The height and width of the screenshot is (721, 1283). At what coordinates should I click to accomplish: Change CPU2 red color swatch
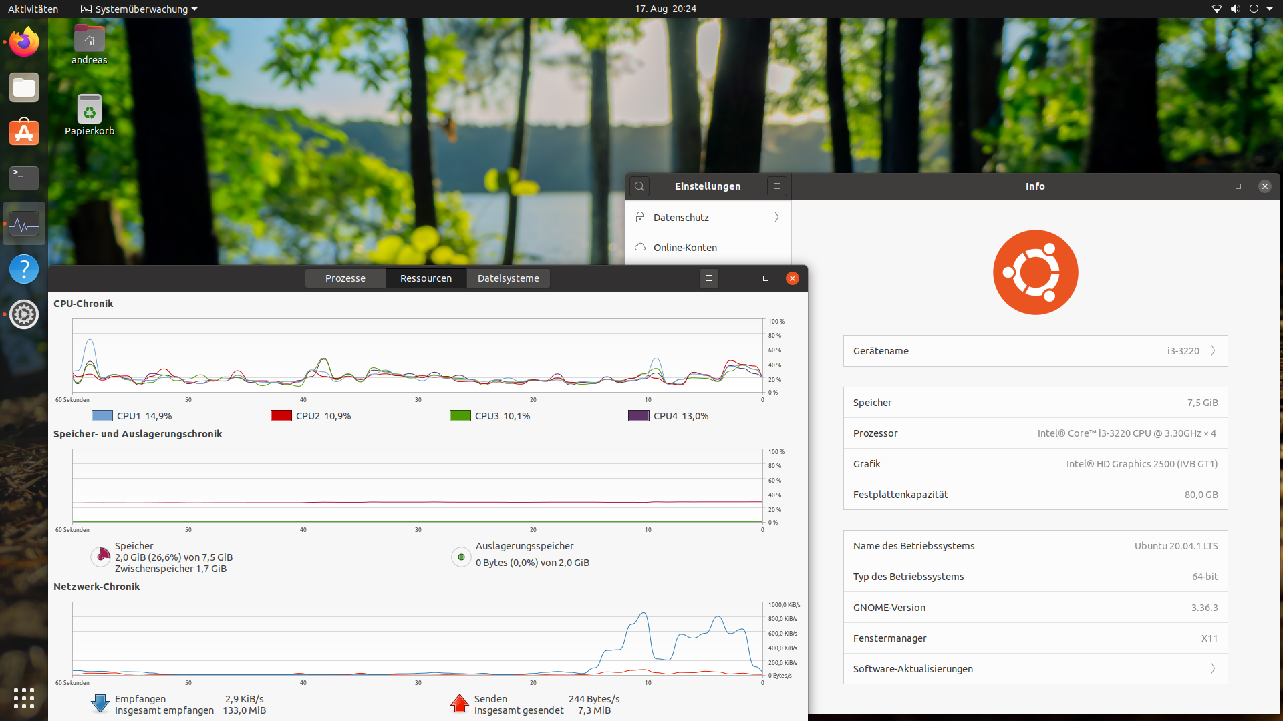(281, 416)
